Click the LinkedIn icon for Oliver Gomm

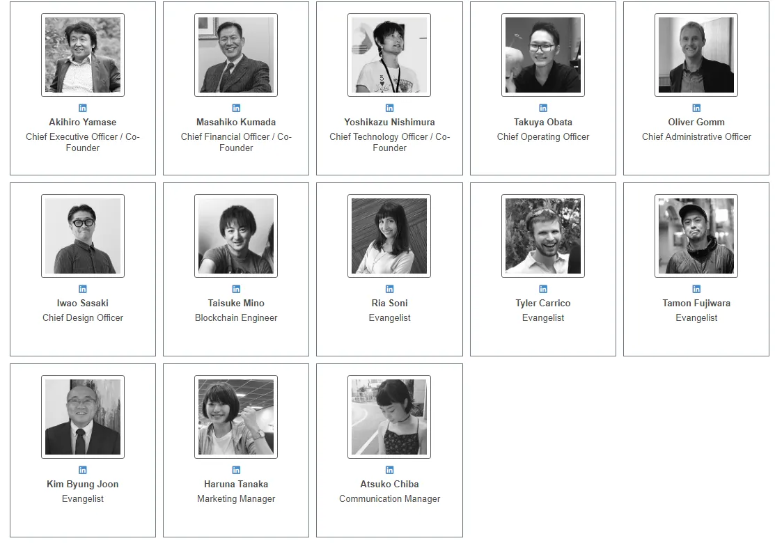[x=696, y=108]
